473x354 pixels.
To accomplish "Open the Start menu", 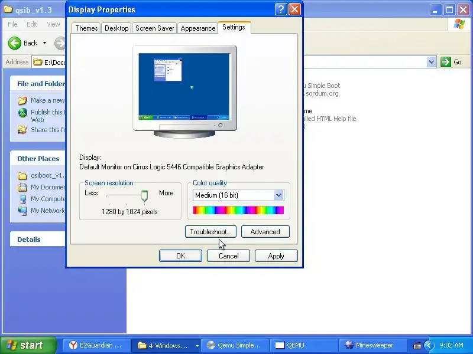I will [28, 345].
